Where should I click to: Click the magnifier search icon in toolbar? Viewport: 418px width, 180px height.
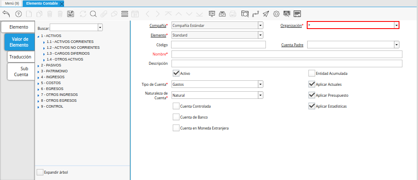pyautogui.click(x=93, y=14)
